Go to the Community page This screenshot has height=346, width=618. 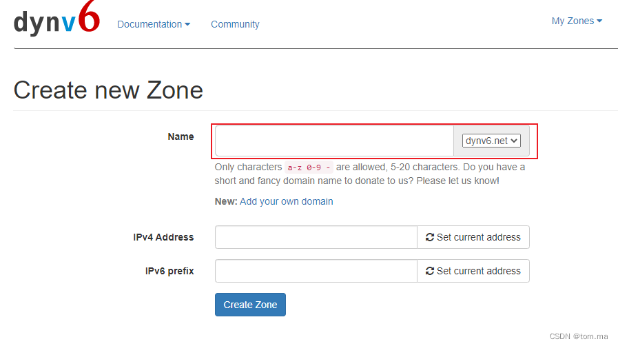point(235,24)
